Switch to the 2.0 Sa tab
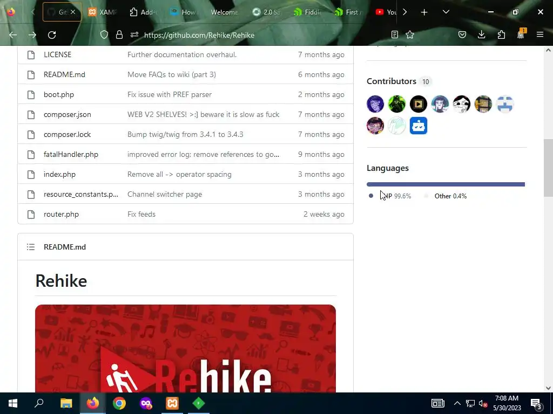Viewport: 553px width, 414px height. point(266,12)
